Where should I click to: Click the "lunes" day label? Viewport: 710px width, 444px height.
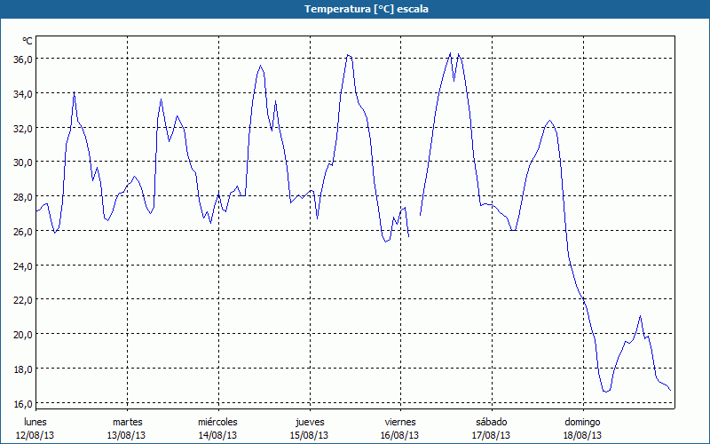tap(35, 422)
